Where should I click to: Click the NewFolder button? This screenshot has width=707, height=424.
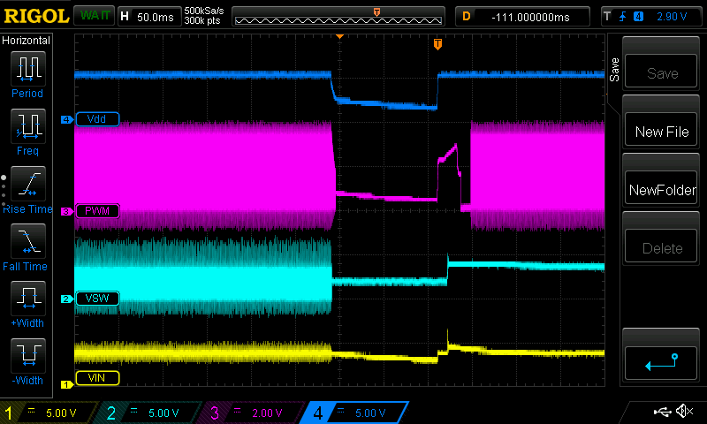tap(661, 189)
